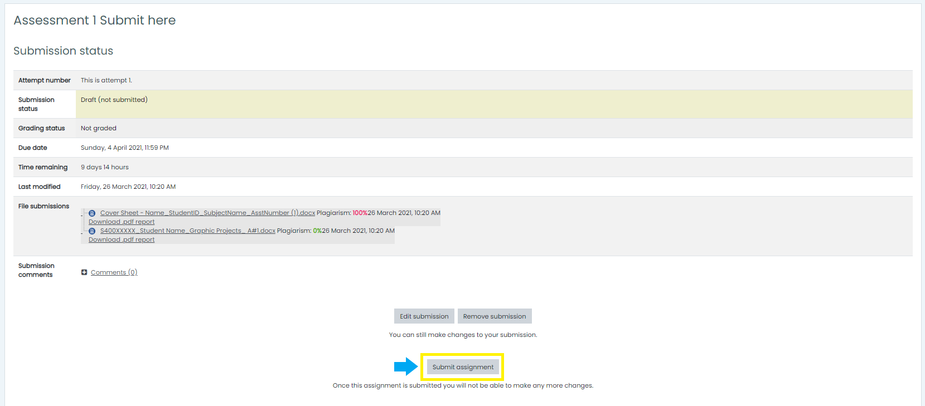Click the 'File submissions' row label
925x406 pixels.
pos(44,206)
